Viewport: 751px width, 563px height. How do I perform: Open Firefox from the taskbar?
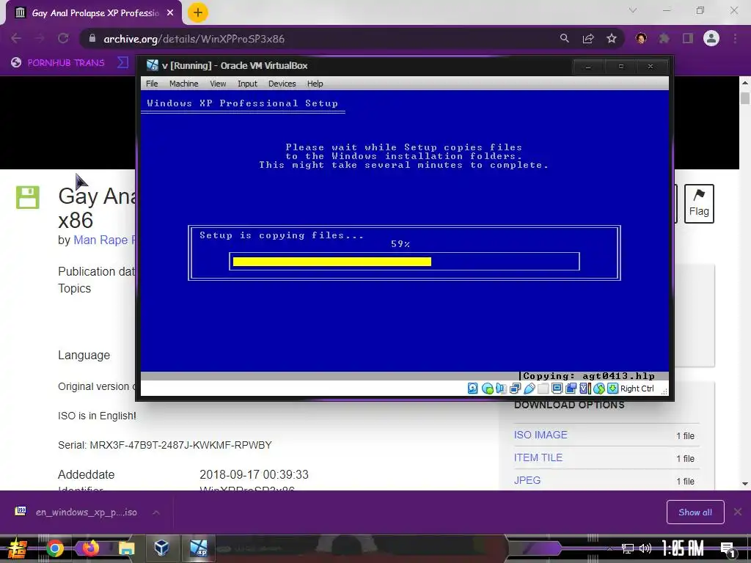coord(90,548)
